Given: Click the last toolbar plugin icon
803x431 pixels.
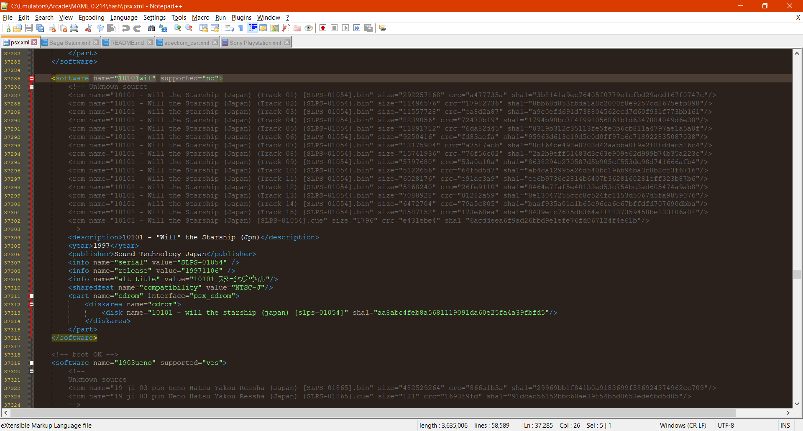Looking at the screenshot, I should pos(383,28).
